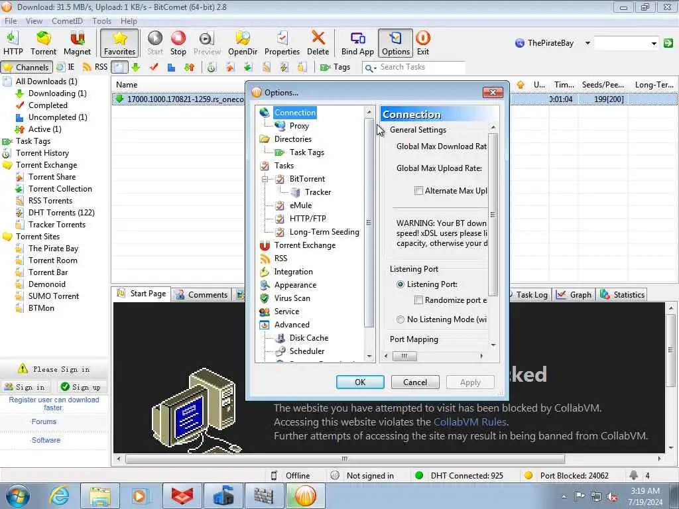The image size is (679, 509).
Task: Select Scheduler in options tree
Action: [x=306, y=351]
